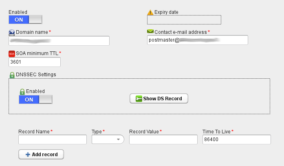The width and height of the screenshot is (284, 166).
Task: Click the padlock icon beside DNSSEC Enabled
Action: pos(22,92)
